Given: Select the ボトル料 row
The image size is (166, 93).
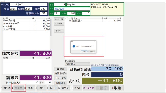Looking at the screenshot, I should point(26,26).
